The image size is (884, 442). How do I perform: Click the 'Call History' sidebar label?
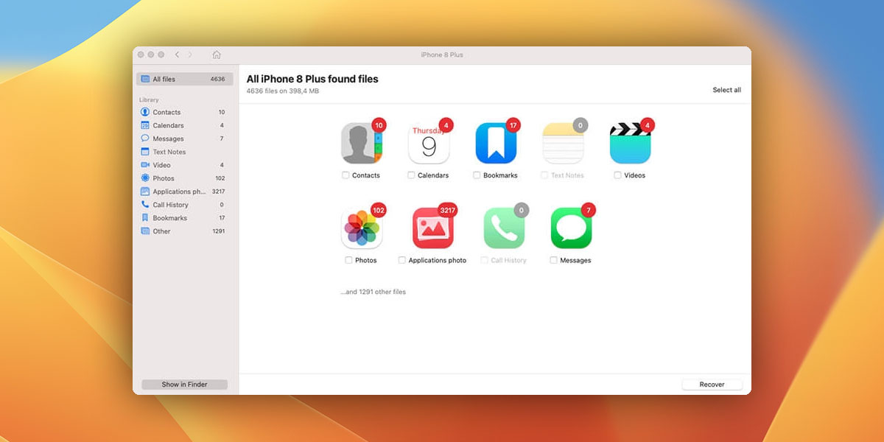tap(171, 205)
